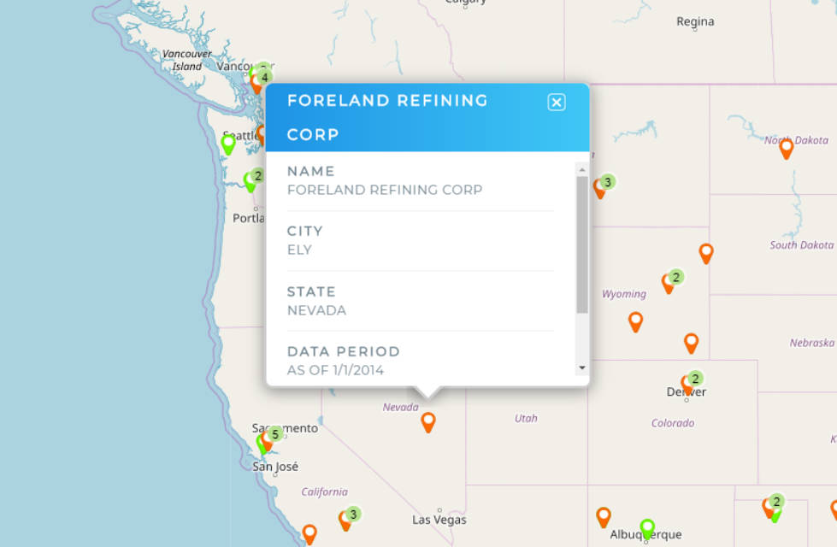Click the orange pin in central Wyoming
The height and width of the screenshot is (547, 837).
coord(635,322)
